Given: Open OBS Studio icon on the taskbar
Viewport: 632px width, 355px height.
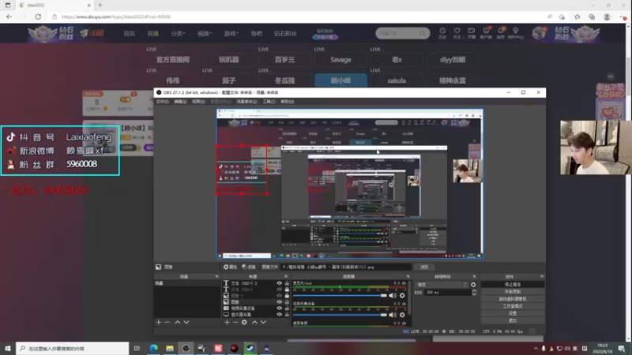Looking at the screenshot, I should 186,348.
